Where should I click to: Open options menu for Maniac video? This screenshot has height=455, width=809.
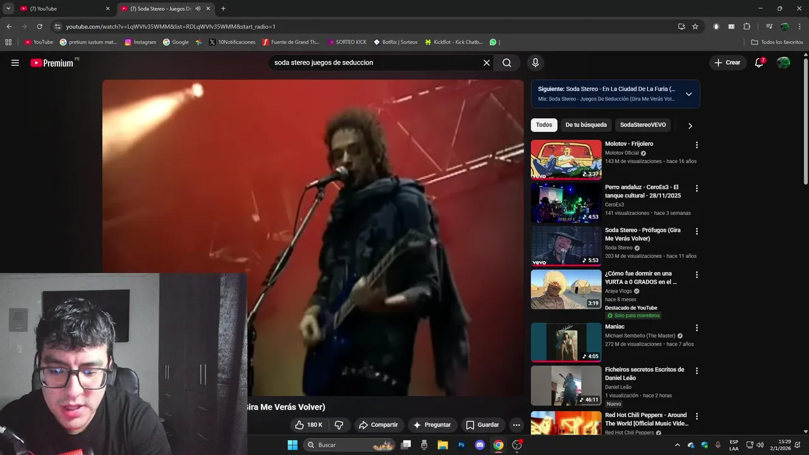(x=696, y=328)
